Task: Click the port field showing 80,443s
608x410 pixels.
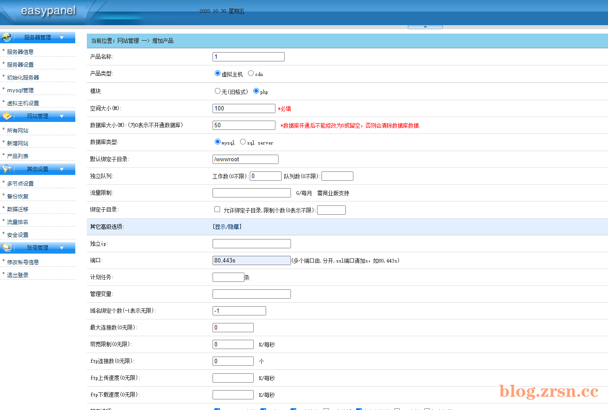Action: coord(252,261)
